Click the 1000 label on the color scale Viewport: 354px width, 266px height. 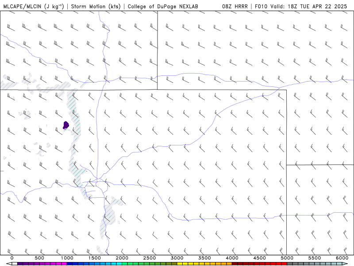coord(67,258)
